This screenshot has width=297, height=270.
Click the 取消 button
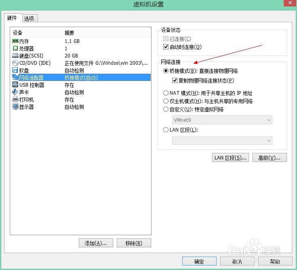tap(237, 261)
